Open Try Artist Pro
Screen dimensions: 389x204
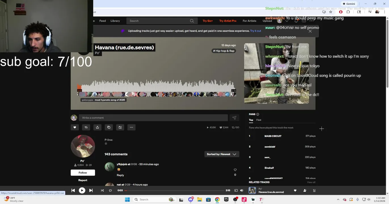click(228, 21)
